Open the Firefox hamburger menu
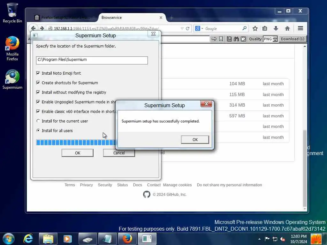The height and width of the screenshot is (245, 327). (300, 28)
